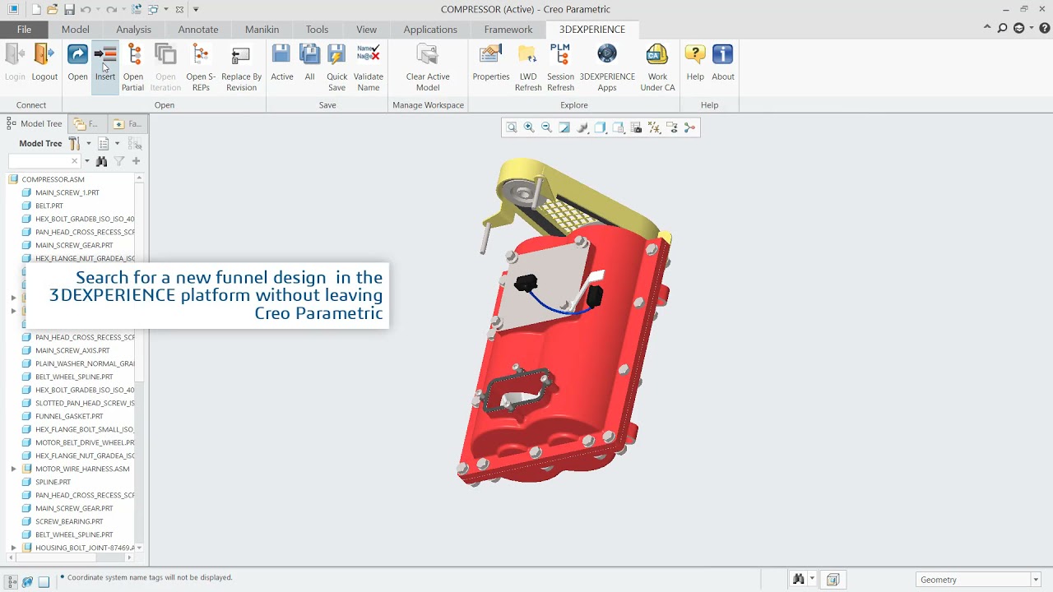Select FUNNEL_GASKET.PRT in Model Tree
Image resolution: width=1053 pixels, height=592 pixels.
pos(69,416)
